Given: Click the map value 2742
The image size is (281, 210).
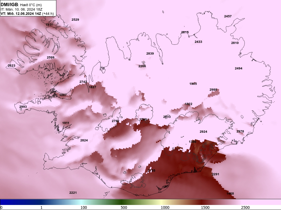Looking at the screenshot, I should [83, 82].
